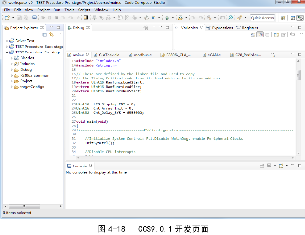Click the refresh-style icon in Variables toolbar
The image size is (305, 235).
coord(292,34)
